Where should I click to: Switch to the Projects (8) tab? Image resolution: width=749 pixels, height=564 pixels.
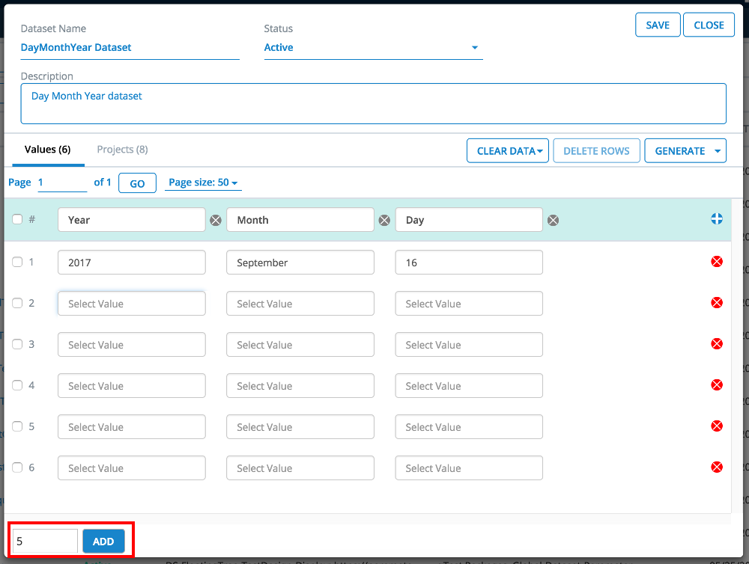point(122,150)
